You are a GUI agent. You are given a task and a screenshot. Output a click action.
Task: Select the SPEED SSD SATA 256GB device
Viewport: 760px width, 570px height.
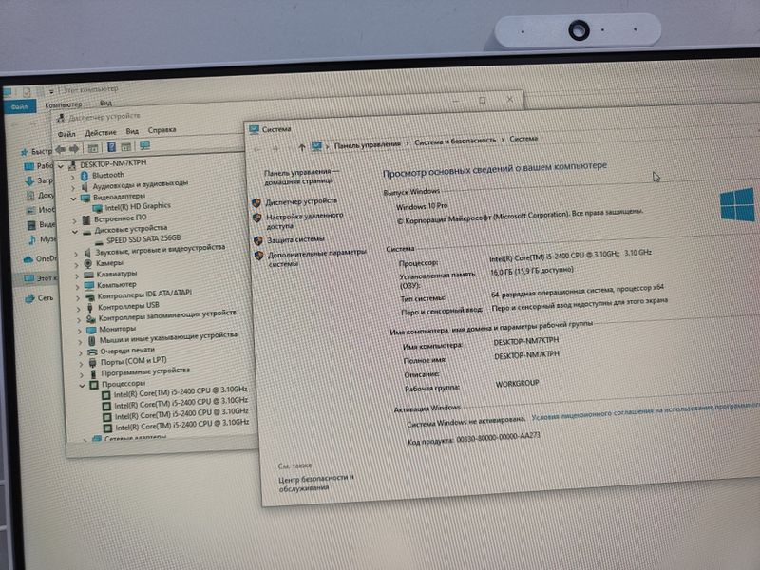click(143, 239)
